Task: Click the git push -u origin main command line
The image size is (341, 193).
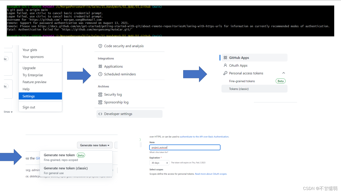Action: click(27, 10)
